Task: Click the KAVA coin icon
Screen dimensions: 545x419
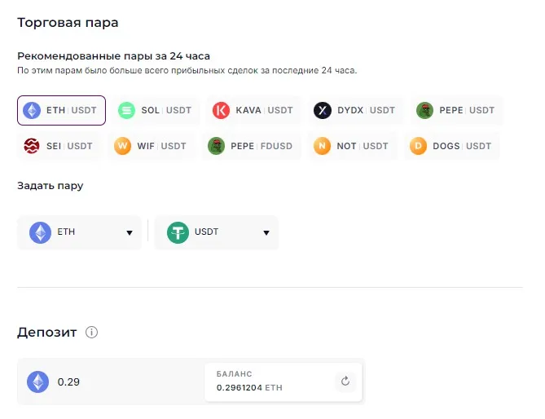Action: [x=221, y=110]
